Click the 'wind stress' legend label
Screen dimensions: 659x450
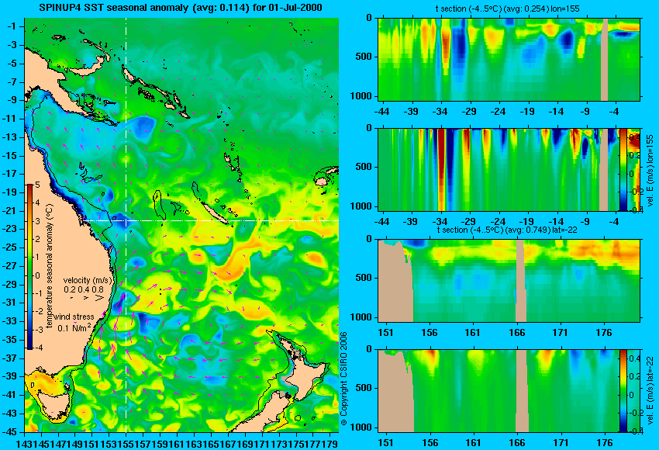(74, 317)
